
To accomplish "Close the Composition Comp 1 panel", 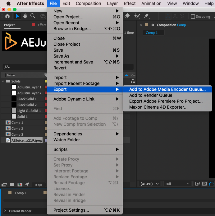I will click(141, 25).
